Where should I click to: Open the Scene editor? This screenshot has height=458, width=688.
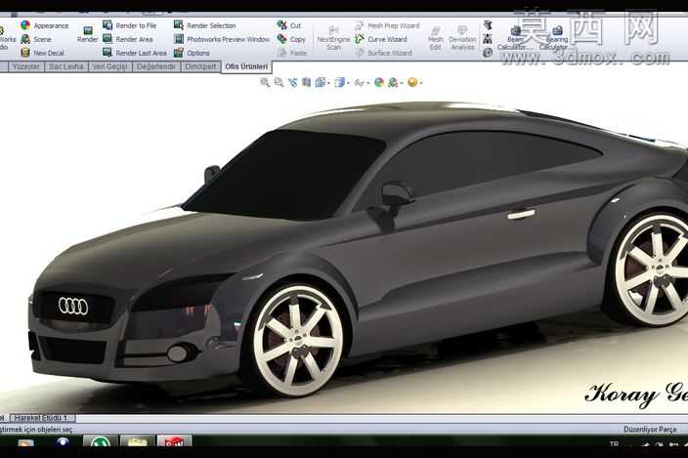(36, 39)
